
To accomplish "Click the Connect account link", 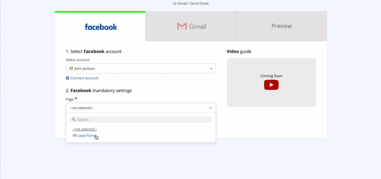I will tap(84, 78).
